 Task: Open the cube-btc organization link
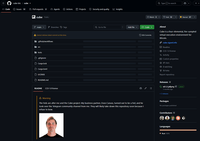tap(17, 3)
